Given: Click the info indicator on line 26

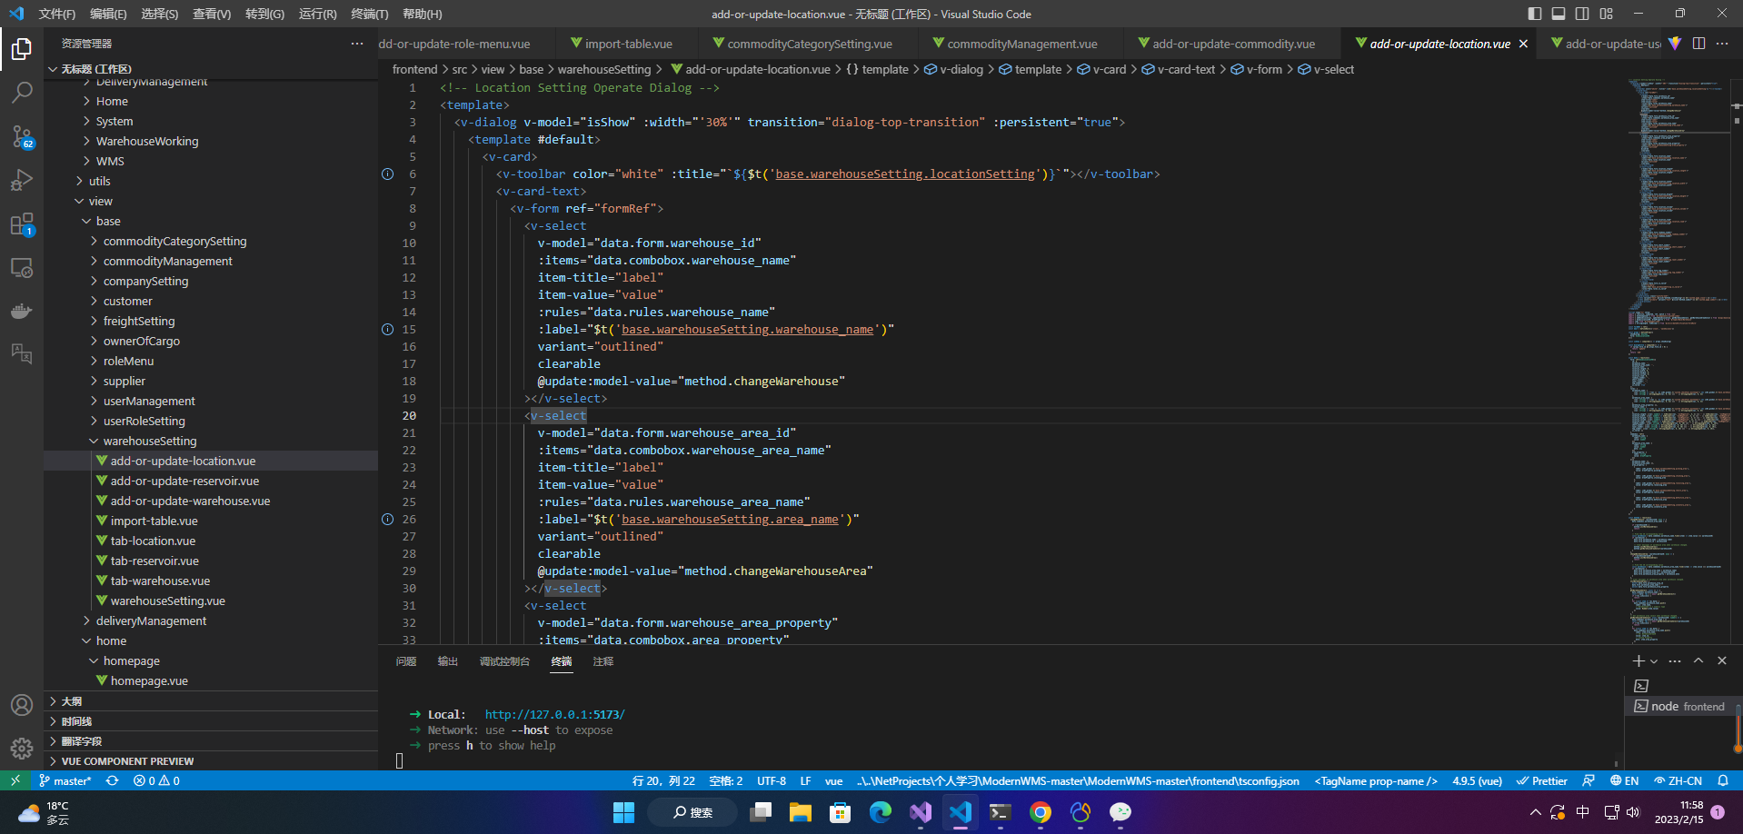Looking at the screenshot, I should point(387,519).
